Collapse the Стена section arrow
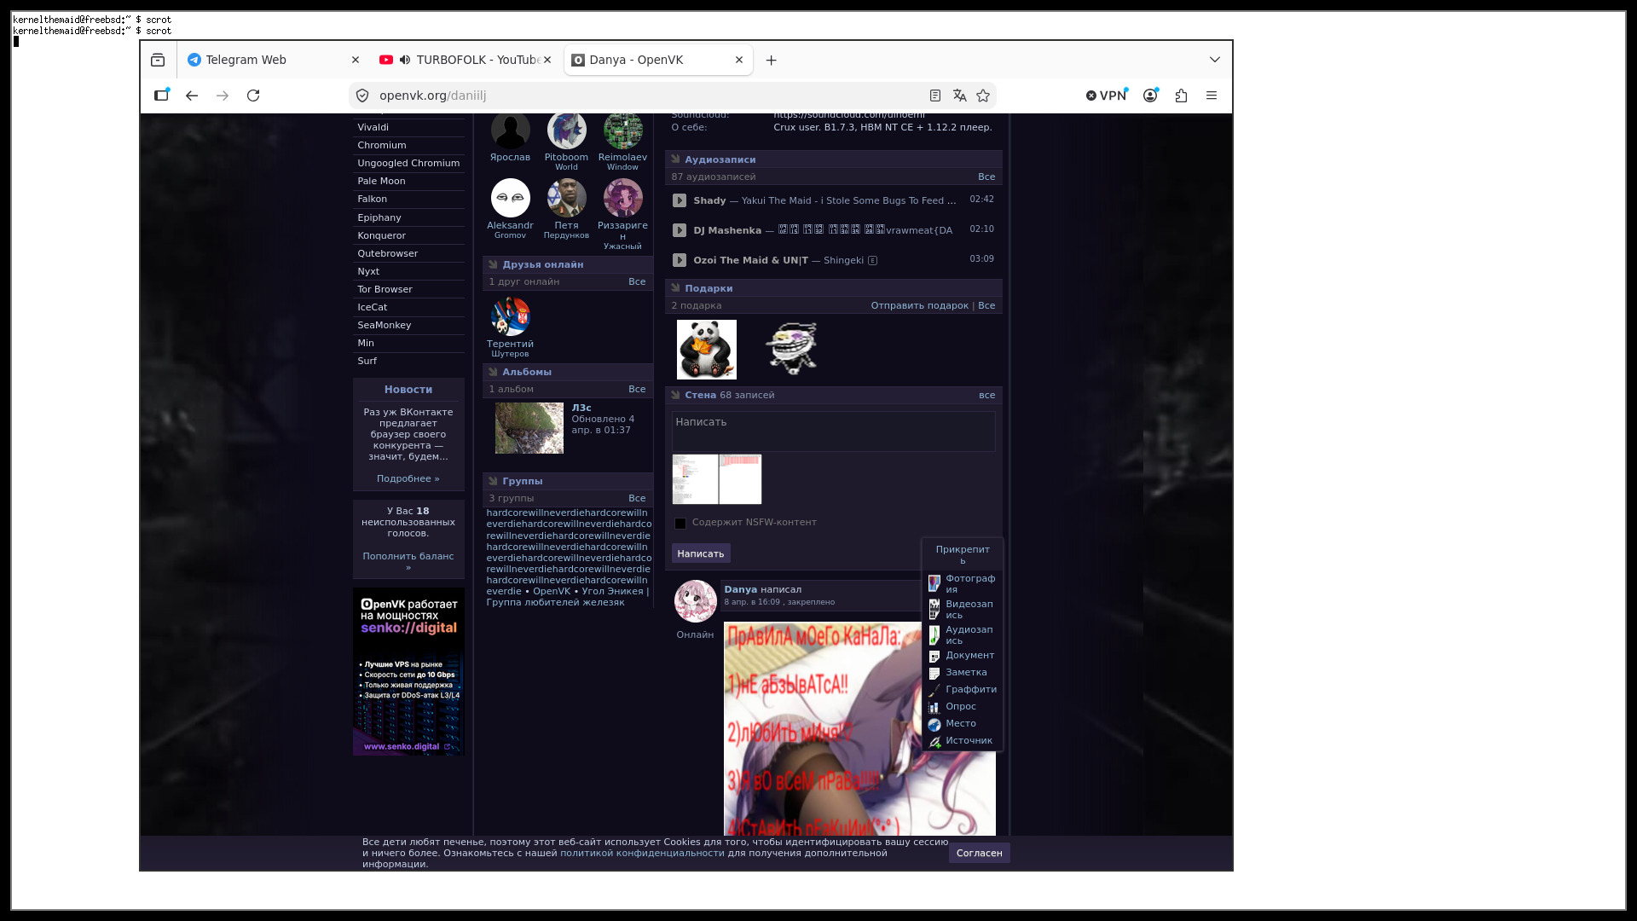This screenshot has width=1637, height=921. click(x=675, y=394)
